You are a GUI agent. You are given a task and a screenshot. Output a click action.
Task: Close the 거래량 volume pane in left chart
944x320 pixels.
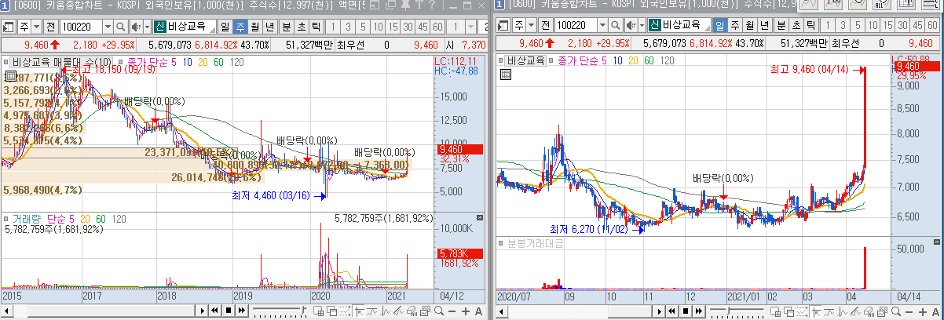[480, 216]
